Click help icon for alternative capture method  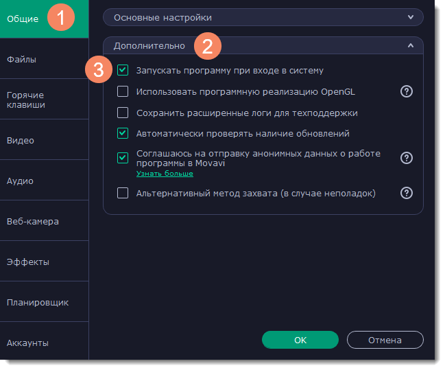[x=407, y=194]
